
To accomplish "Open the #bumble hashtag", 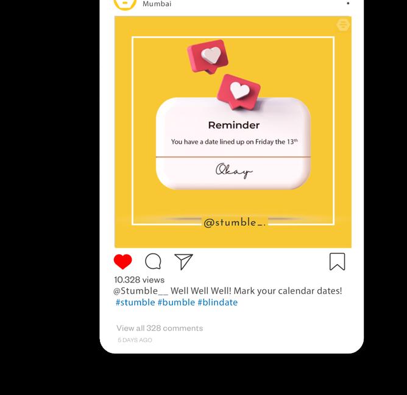I will coord(176,302).
